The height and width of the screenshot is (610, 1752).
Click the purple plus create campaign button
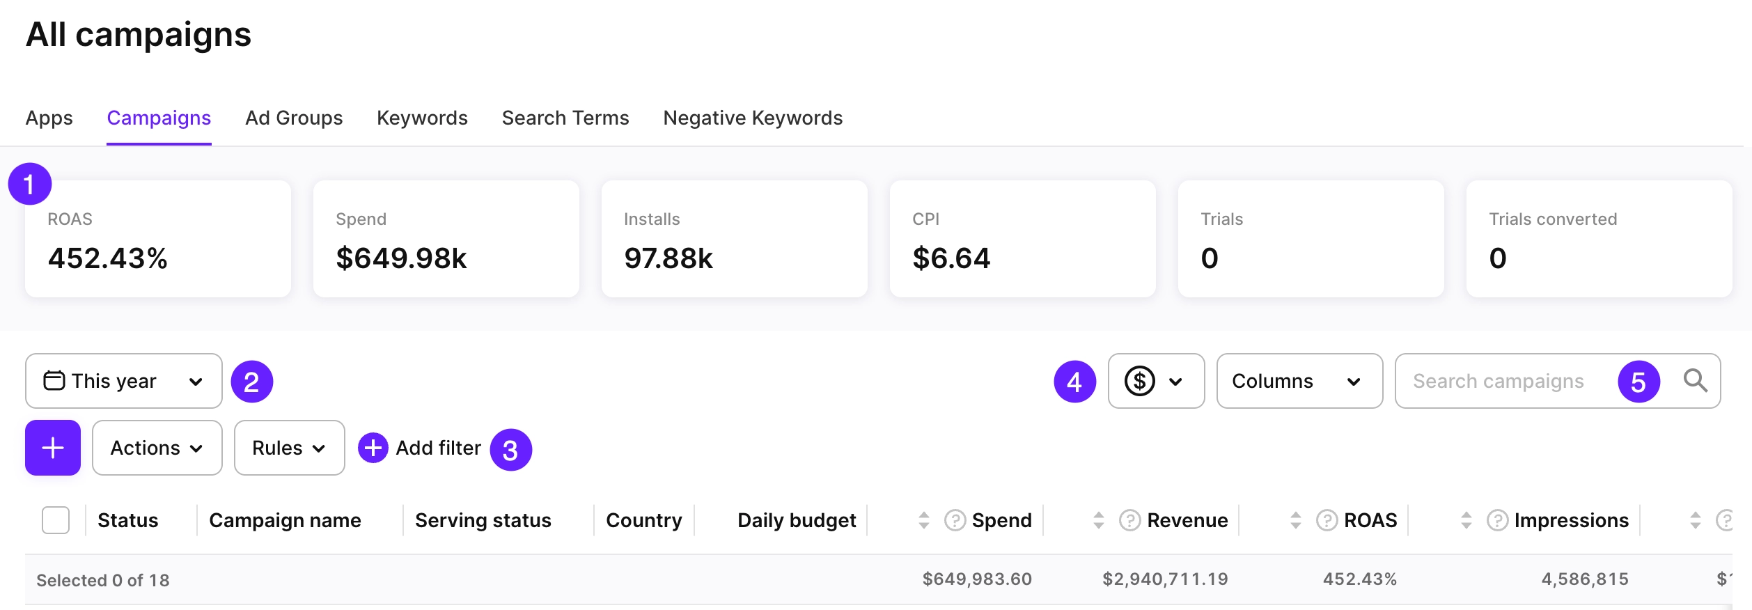click(53, 448)
